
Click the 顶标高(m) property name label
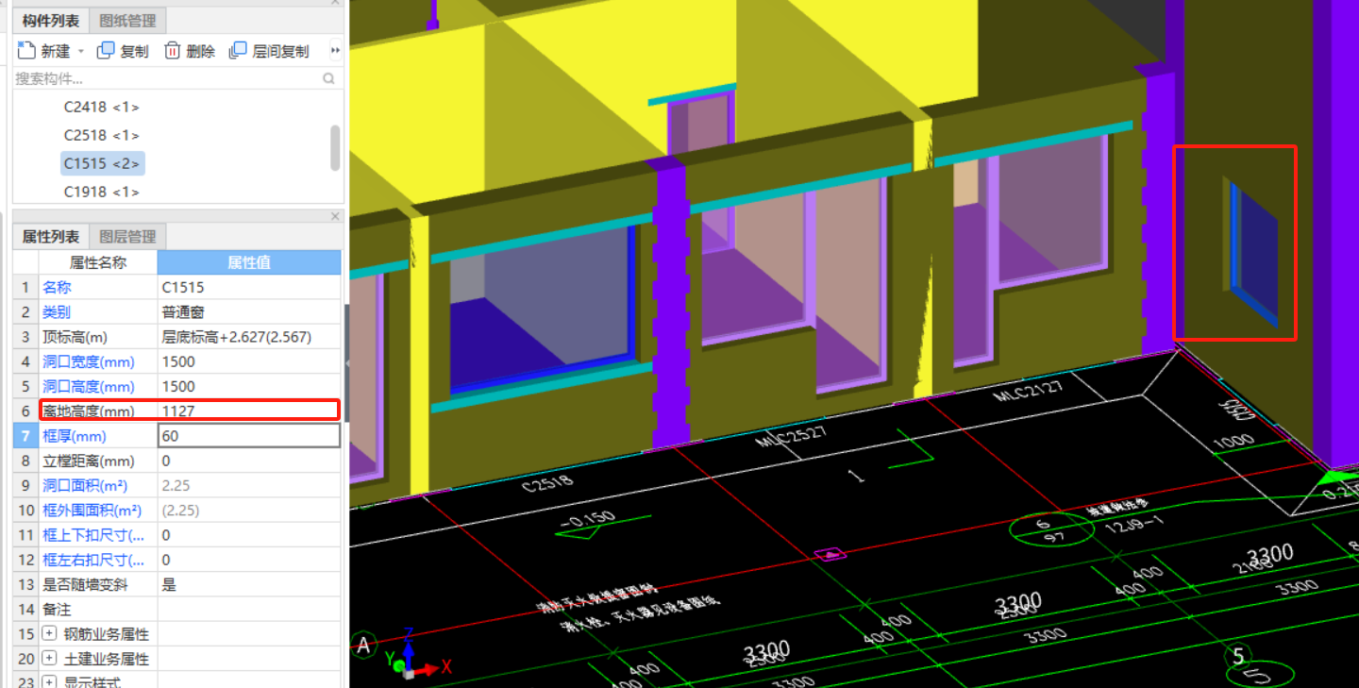[75, 337]
